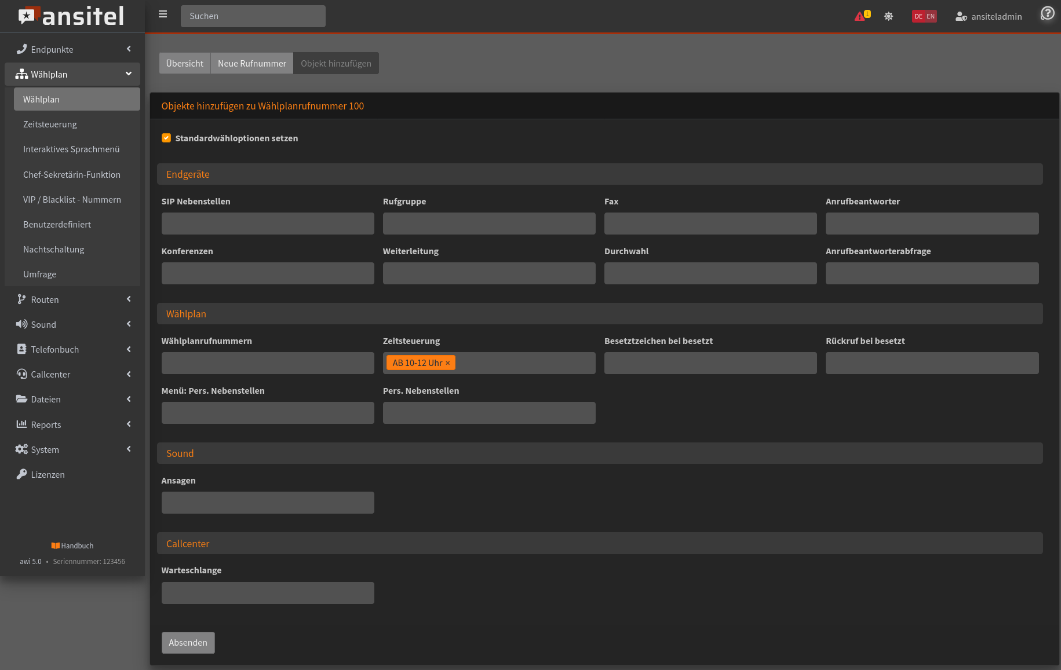Screen dimensions: 1061x670
Task: Switch to the Übersicht tab
Action: [x=184, y=63]
